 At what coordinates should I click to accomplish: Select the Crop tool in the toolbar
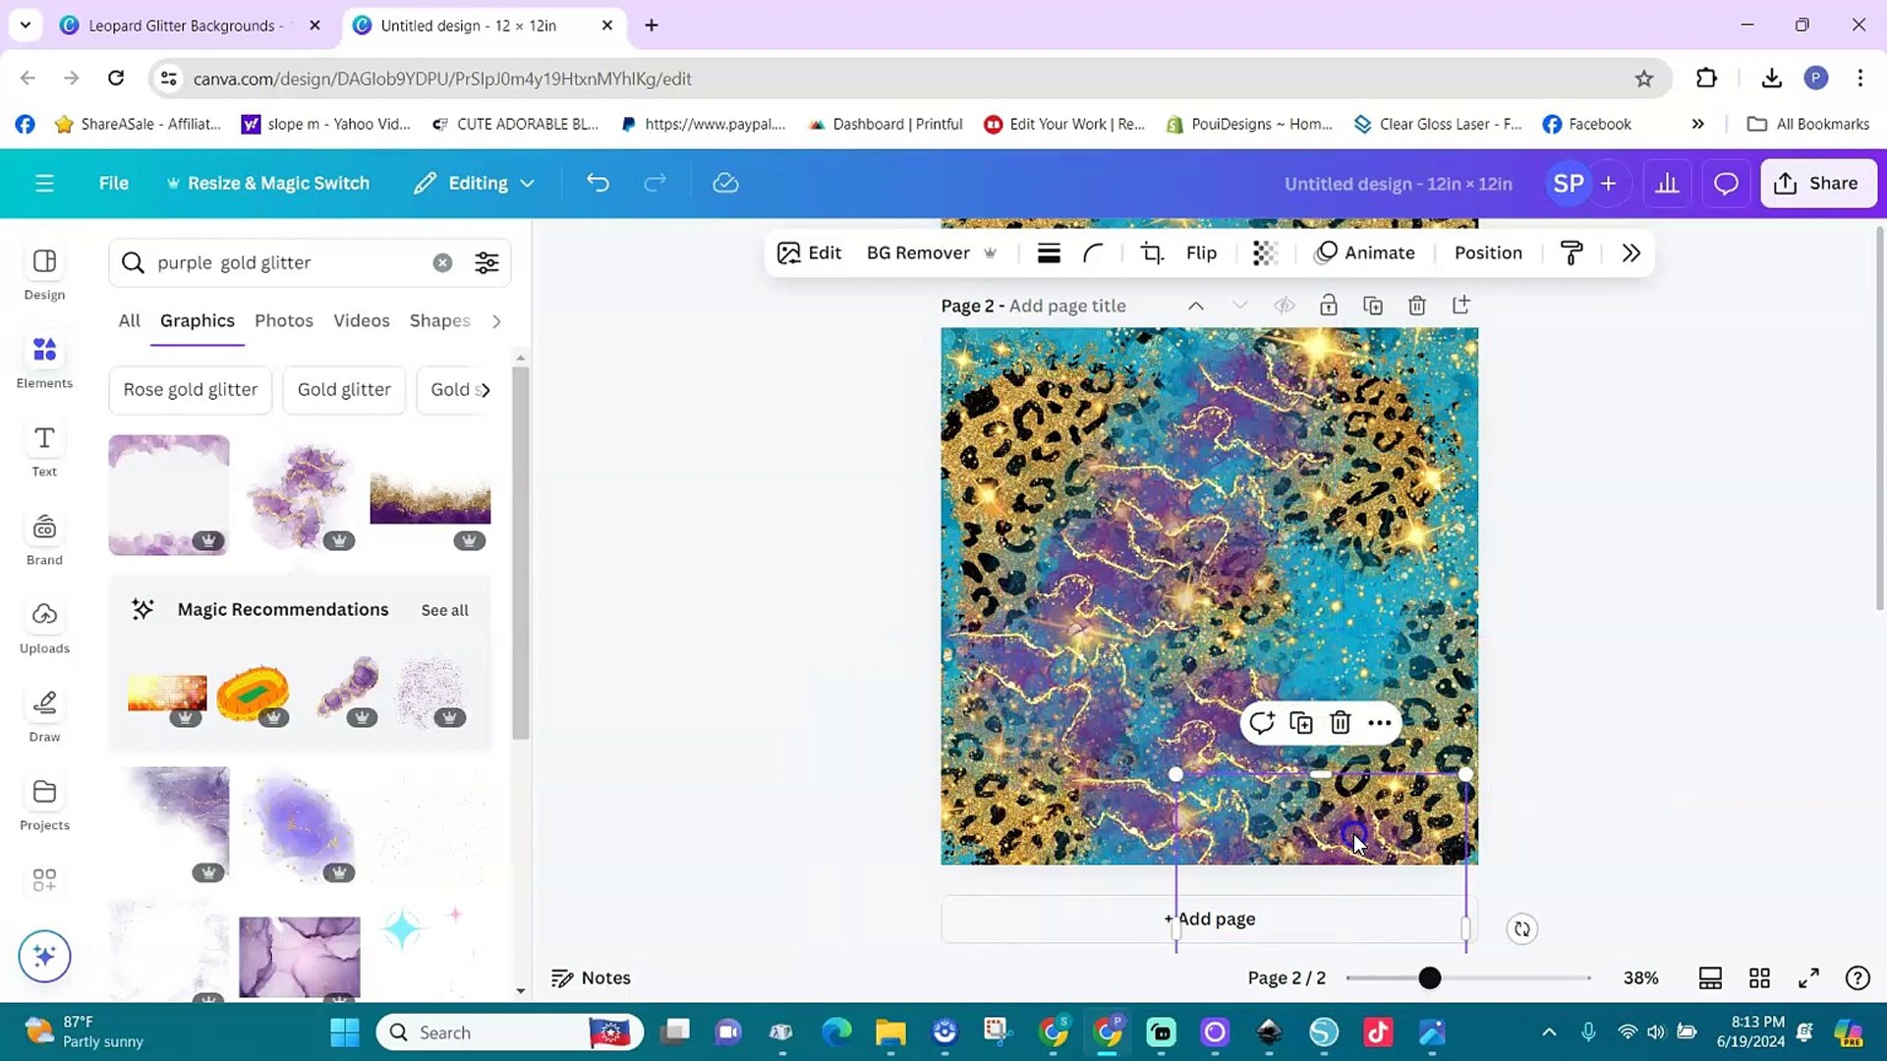pos(1150,252)
